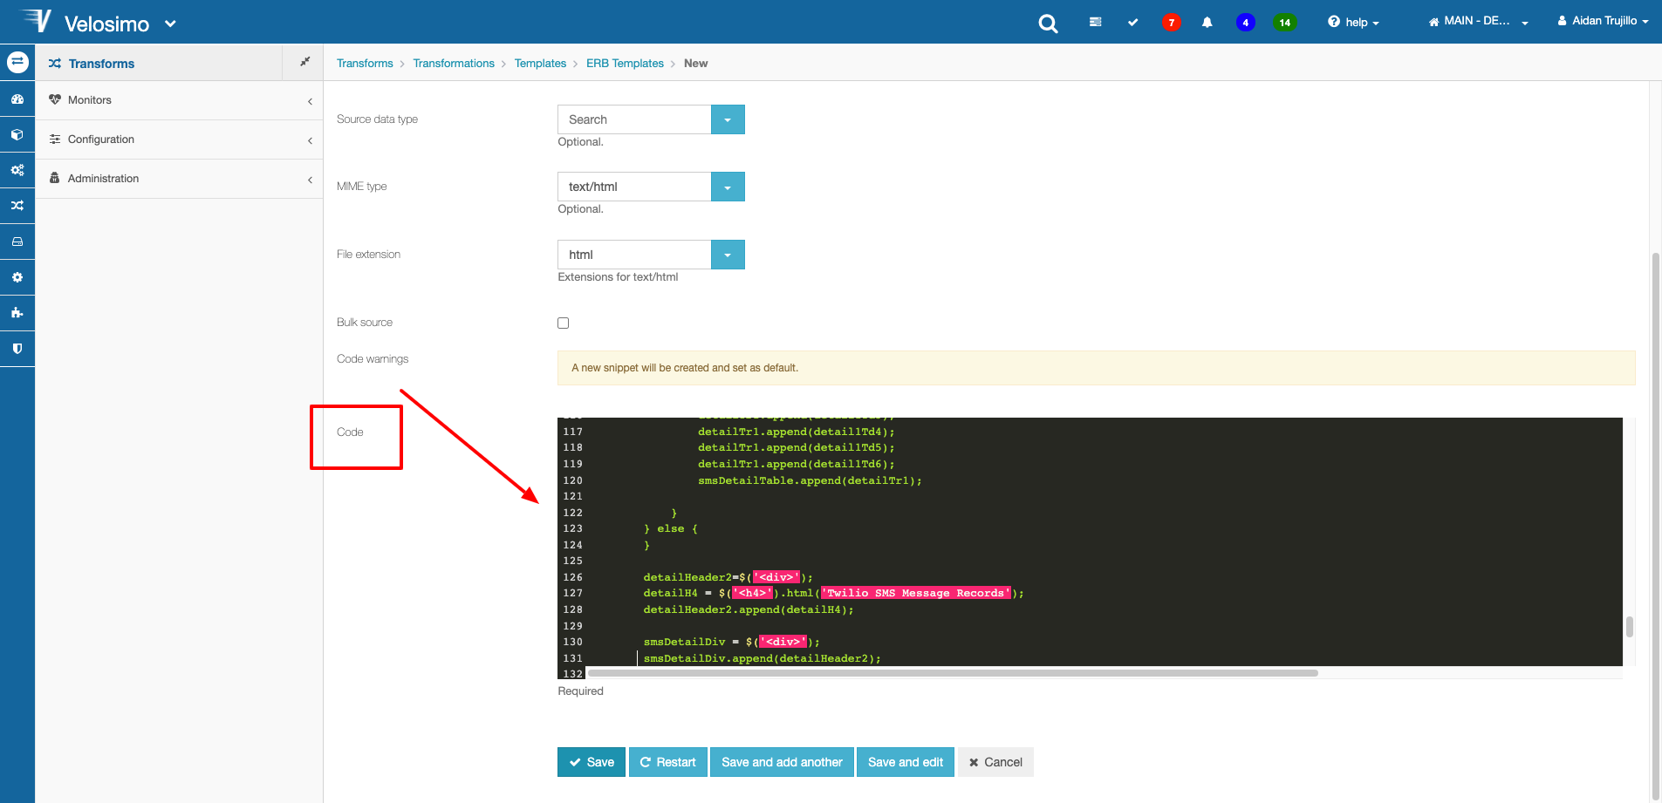The height and width of the screenshot is (803, 1662).
Task: Click the '} else {' code line 123
Action: click(x=670, y=528)
